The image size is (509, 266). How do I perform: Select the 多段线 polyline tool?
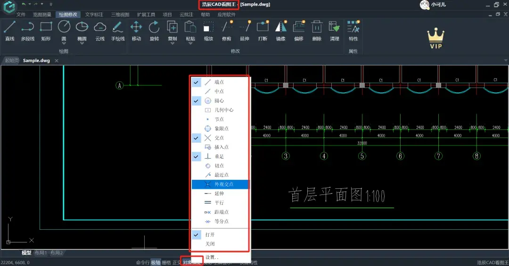28,31
